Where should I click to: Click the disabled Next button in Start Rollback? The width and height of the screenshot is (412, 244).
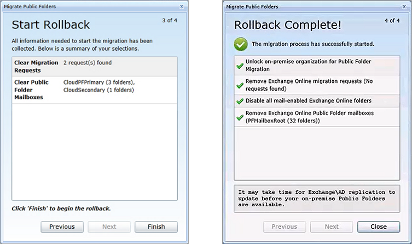[109, 227]
